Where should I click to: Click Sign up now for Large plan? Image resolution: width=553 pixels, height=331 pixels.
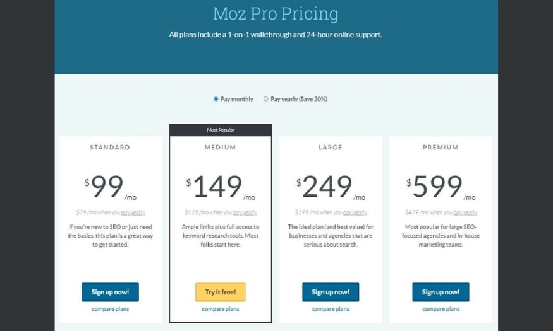coord(331,292)
